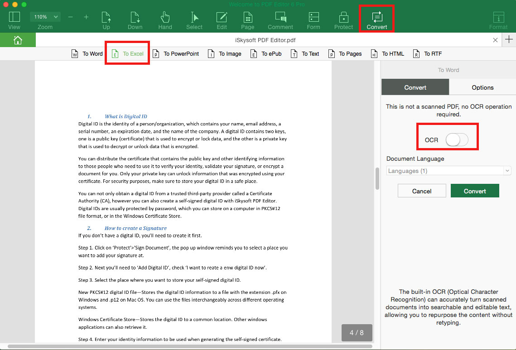Open the Format panel
The width and height of the screenshot is (516, 350).
pyautogui.click(x=498, y=18)
